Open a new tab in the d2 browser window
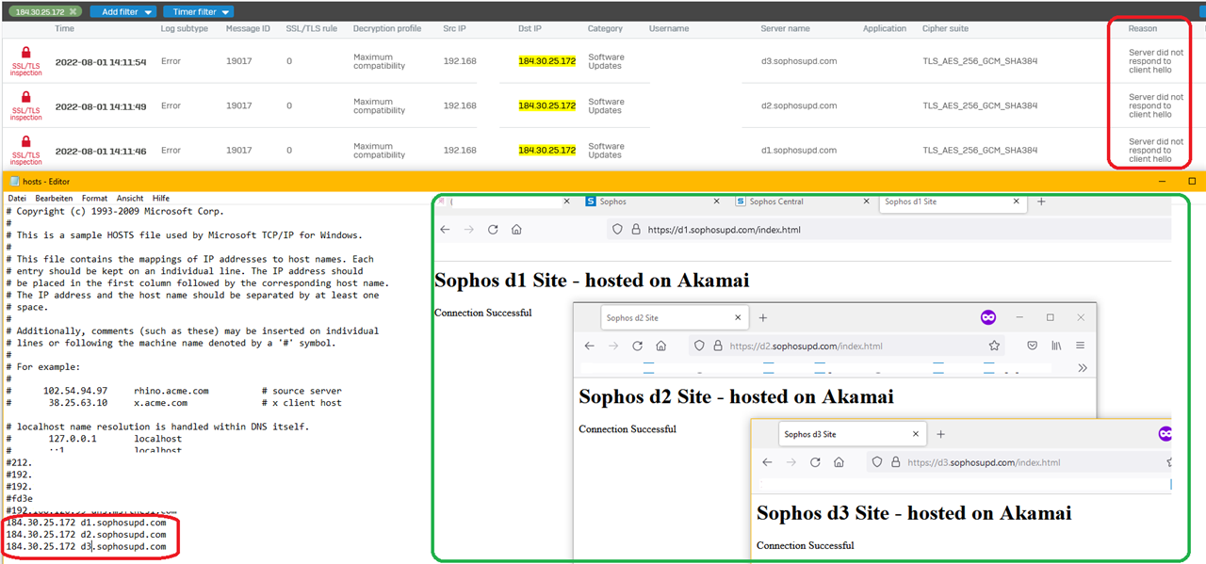 click(x=763, y=318)
